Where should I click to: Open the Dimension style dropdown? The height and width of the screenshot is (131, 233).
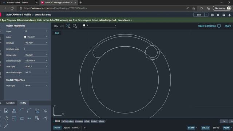36,61
